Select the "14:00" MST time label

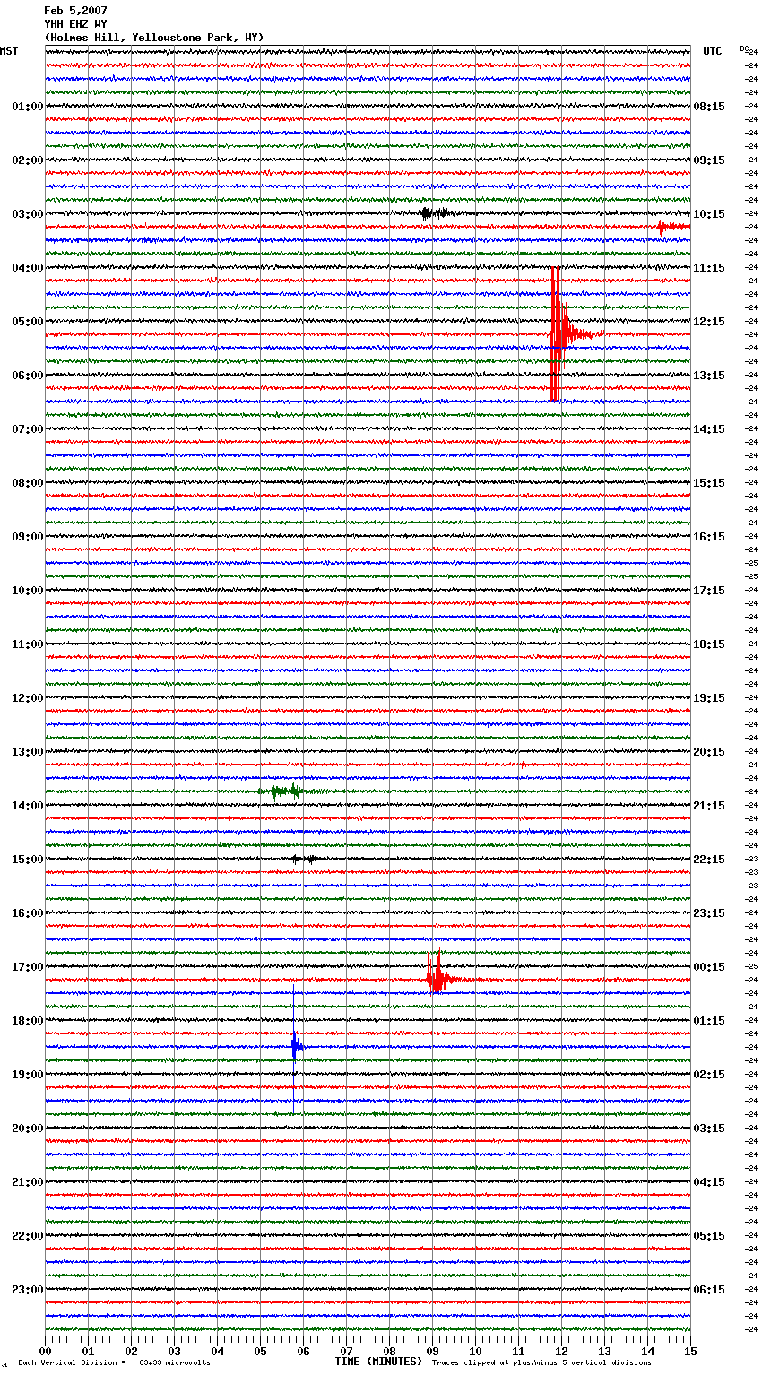pos(28,806)
